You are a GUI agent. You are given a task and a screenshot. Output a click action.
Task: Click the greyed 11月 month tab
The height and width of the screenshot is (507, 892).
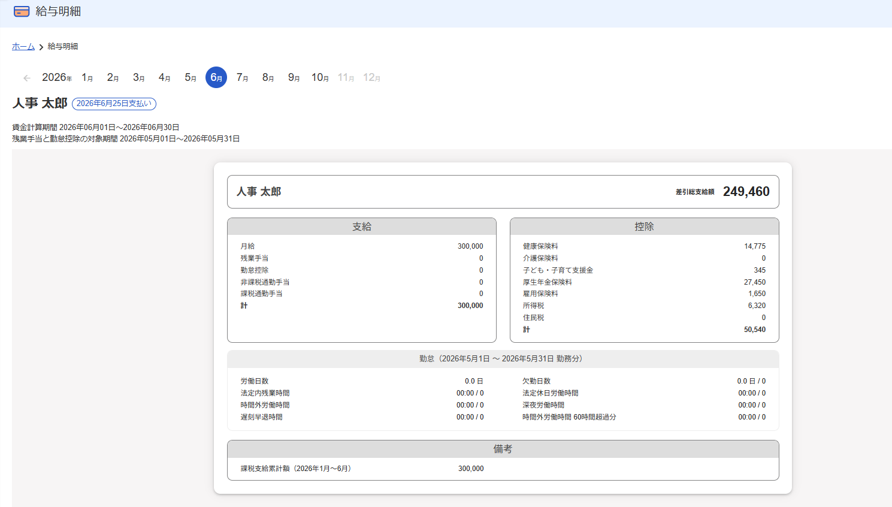tap(346, 77)
